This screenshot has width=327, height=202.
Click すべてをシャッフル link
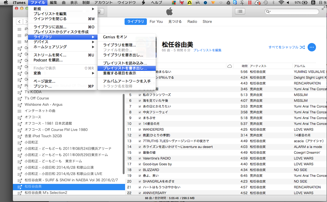tap(283, 47)
